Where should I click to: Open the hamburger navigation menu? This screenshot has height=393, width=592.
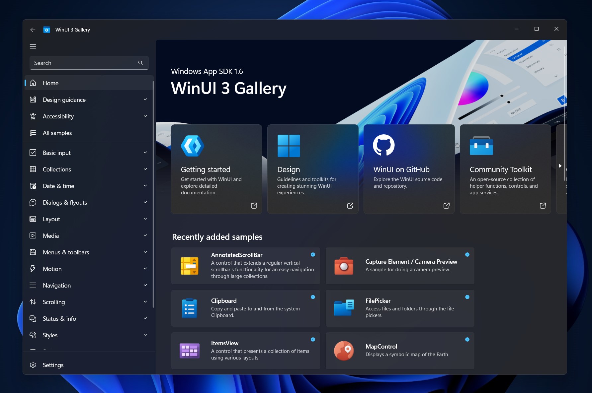33,46
